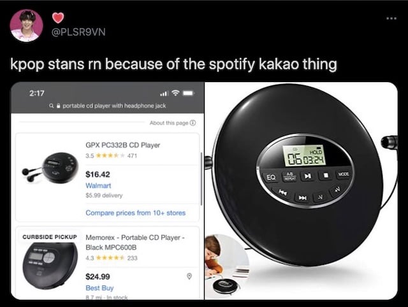View the Memorex curbside pickup product thumbnail
Viewport: 408px width, 307px height.
(x=50, y=266)
